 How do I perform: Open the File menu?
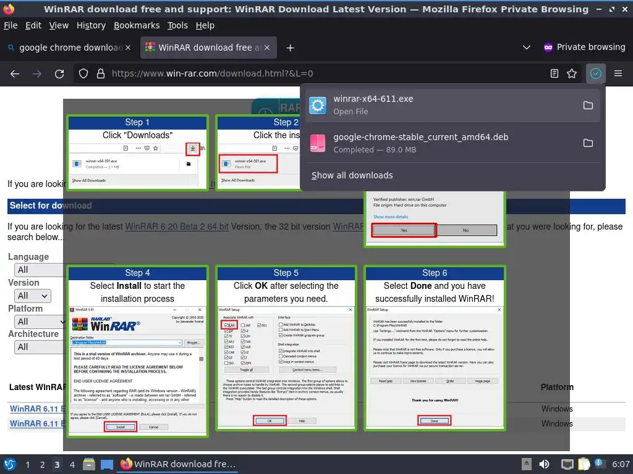pyautogui.click(x=11, y=25)
